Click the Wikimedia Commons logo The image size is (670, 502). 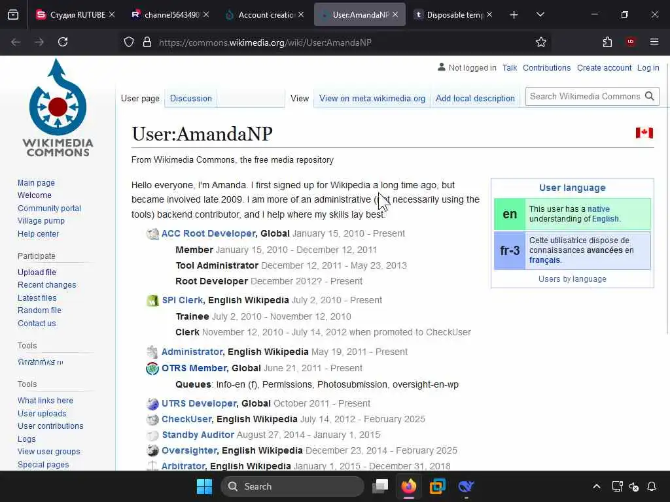58,108
